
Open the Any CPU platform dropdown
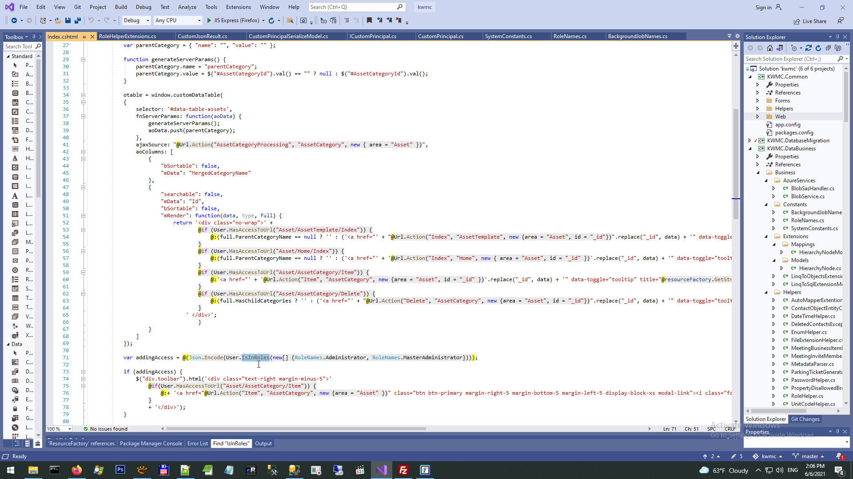(178, 20)
